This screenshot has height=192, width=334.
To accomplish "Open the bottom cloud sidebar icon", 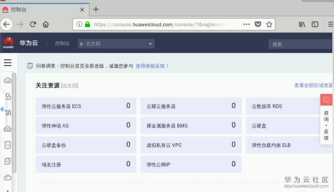I will click(x=8, y=177).
